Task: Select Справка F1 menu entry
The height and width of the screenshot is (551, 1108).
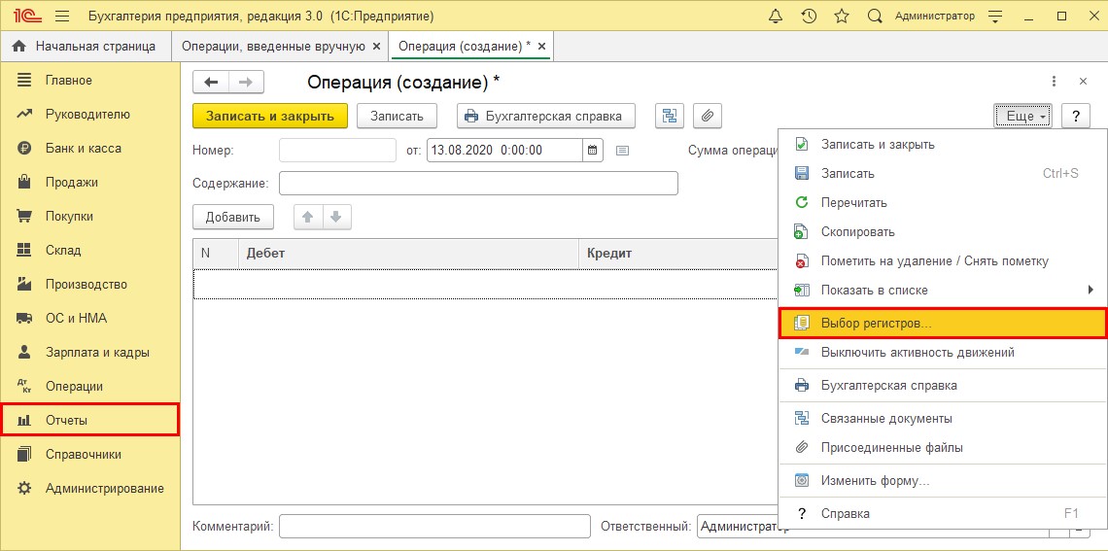Action: click(942, 513)
